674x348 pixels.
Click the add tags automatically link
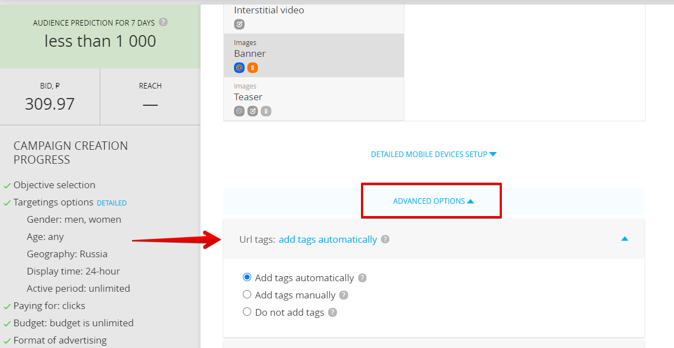point(328,239)
